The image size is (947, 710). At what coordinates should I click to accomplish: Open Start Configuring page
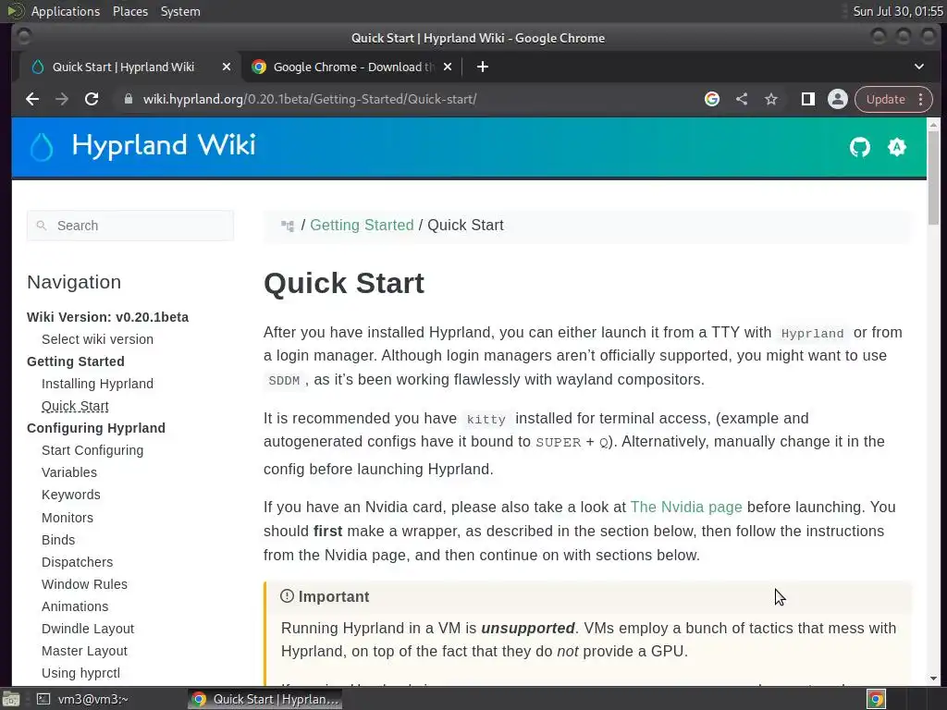92,450
